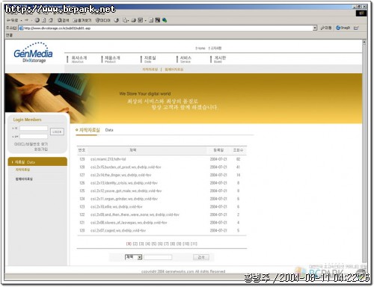
Task: Click the board search text field
Action: pos(158,257)
